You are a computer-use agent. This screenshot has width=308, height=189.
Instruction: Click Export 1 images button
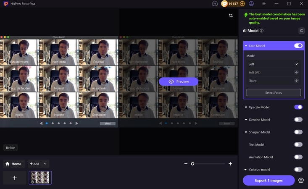pos(269,180)
